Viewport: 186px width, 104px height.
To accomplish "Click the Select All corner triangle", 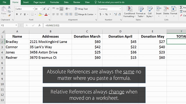I will (x=3, y=32).
